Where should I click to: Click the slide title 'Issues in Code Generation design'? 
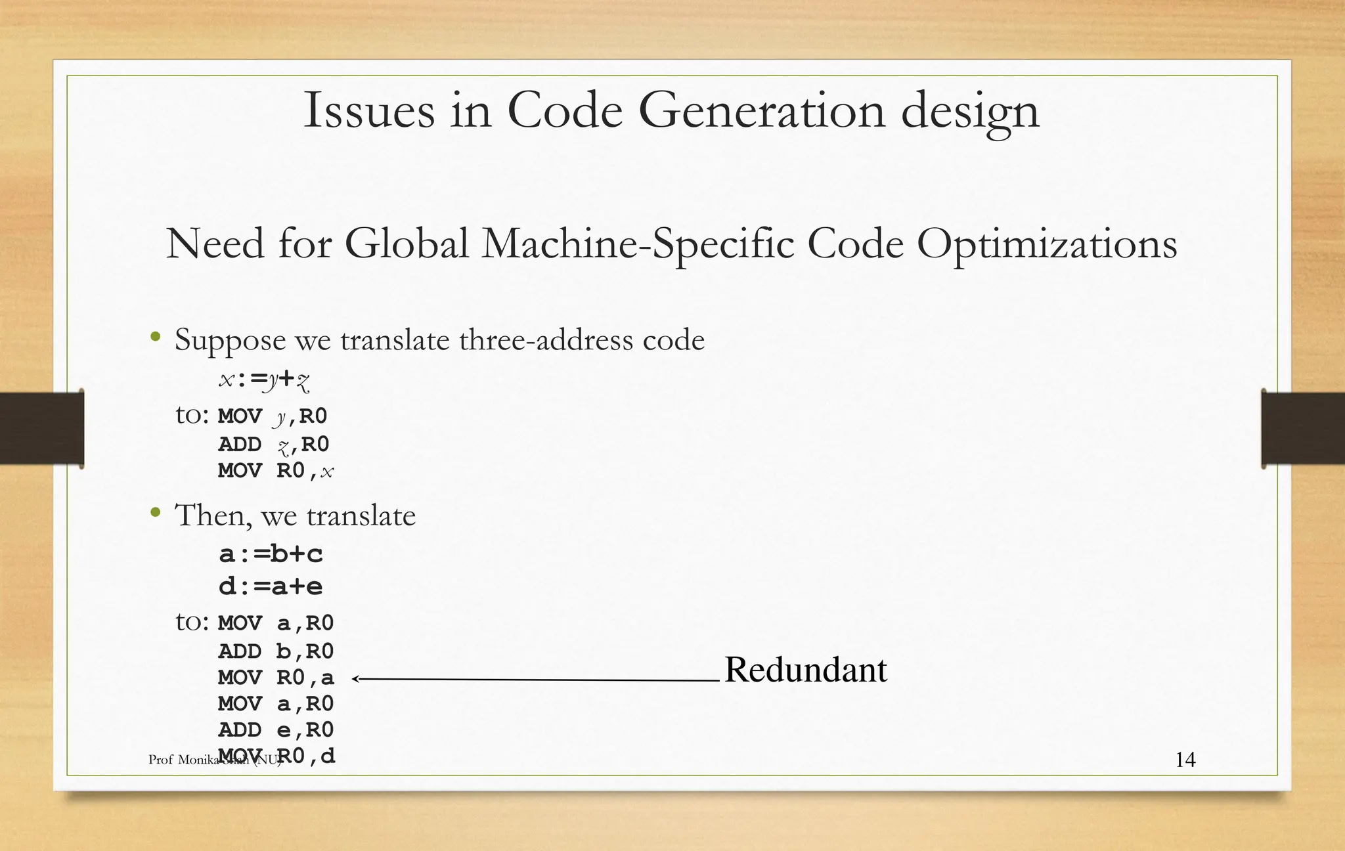671,110
